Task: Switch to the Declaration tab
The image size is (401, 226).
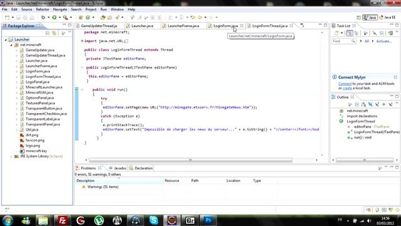Action: coord(141,168)
